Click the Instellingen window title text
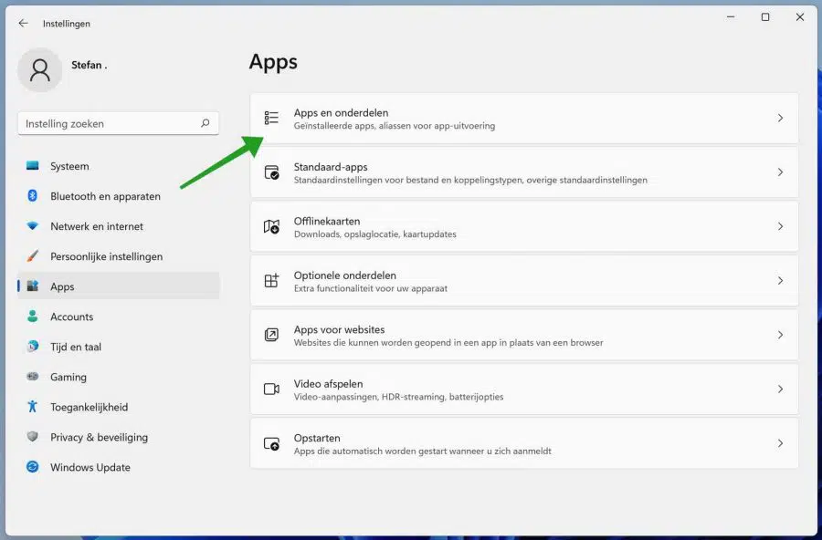 pos(67,24)
